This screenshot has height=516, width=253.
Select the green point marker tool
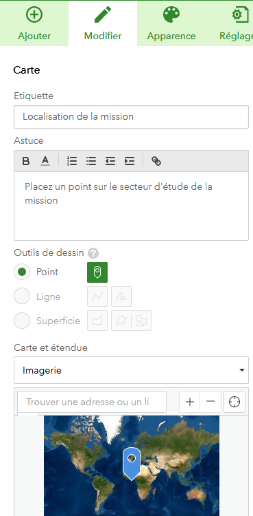coord(97,272)
